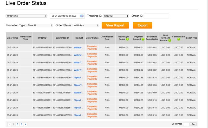The width and height of the screenshot is (208, 128).
Task: Click the Payment Amount help icon
Action: point(143,39)
